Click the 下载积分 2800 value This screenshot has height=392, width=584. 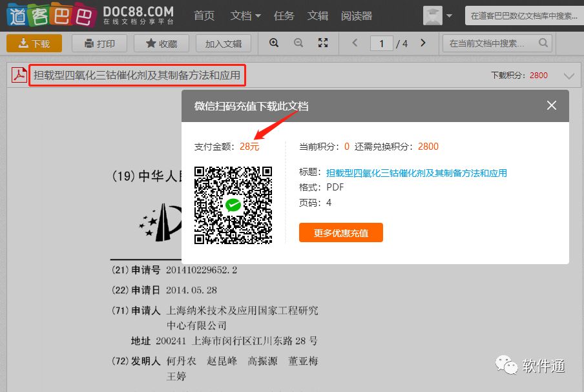point(539,75)
